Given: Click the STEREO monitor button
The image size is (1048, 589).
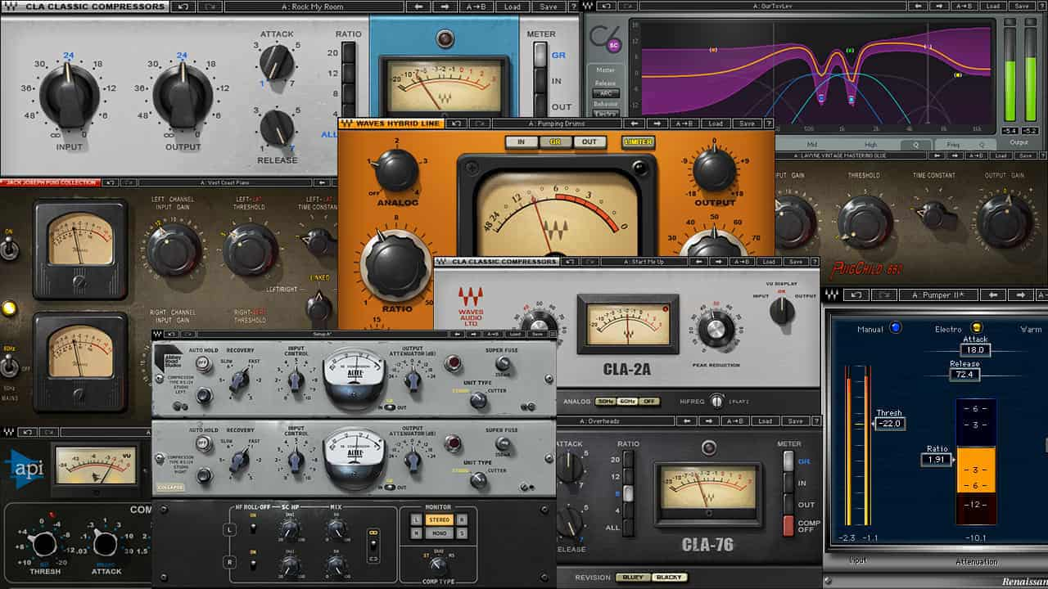Looking at the screenshot, I should (439, 519).
